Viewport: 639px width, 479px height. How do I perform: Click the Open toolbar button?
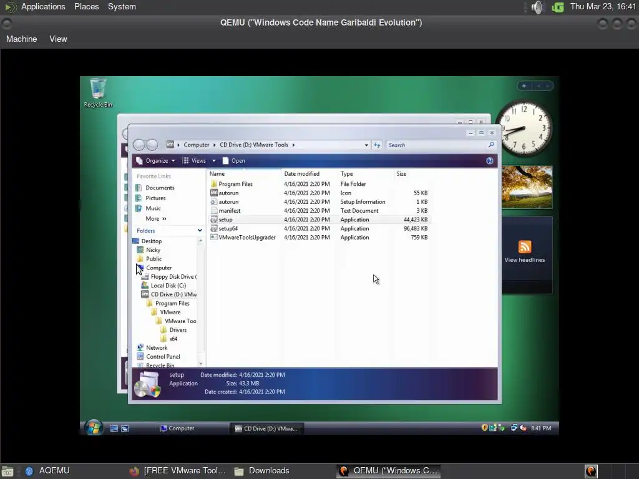pyautogui.click(x=234, y=161)
